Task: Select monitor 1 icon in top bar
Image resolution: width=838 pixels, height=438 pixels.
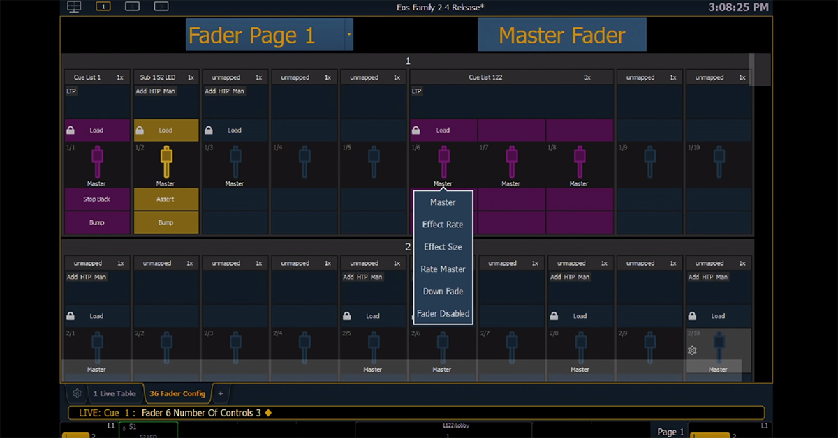Action: point(103,6)
